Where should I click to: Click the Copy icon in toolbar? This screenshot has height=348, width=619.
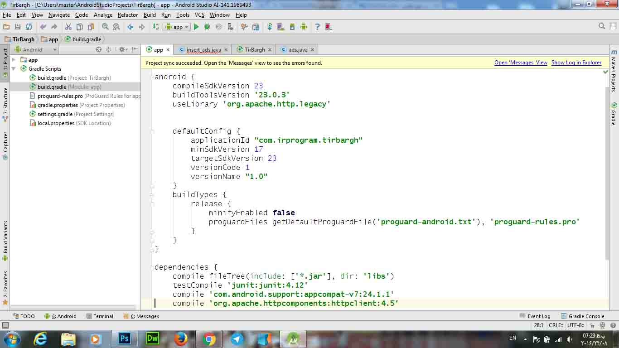(80, 27)
